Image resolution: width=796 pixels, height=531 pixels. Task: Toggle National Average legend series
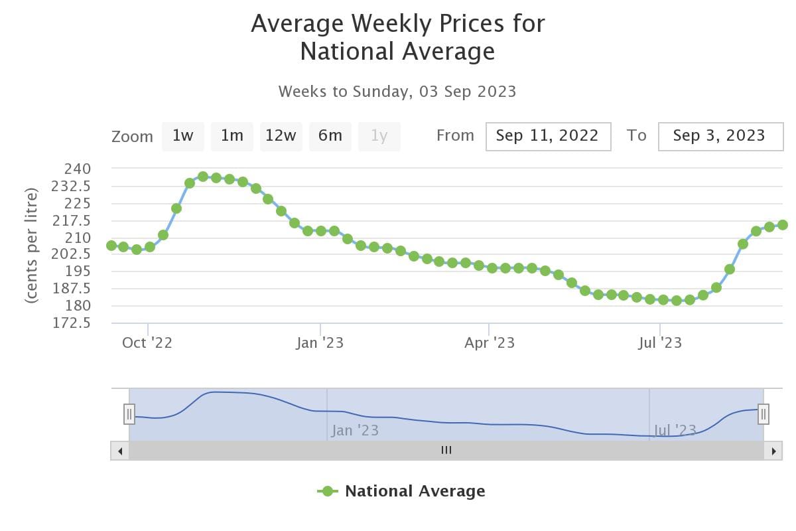(401, 491)
